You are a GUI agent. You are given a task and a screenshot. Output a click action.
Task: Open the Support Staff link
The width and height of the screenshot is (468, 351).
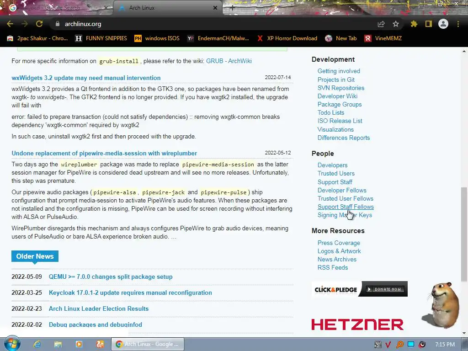point(335,182)
